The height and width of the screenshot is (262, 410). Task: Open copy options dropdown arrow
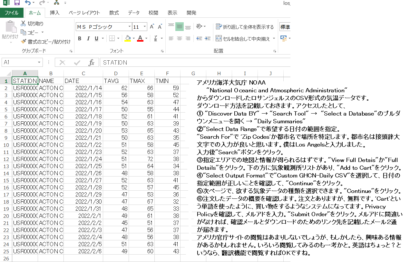42,33
